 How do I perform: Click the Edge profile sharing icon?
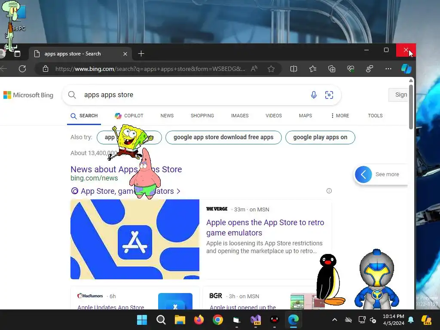(370, 69)
